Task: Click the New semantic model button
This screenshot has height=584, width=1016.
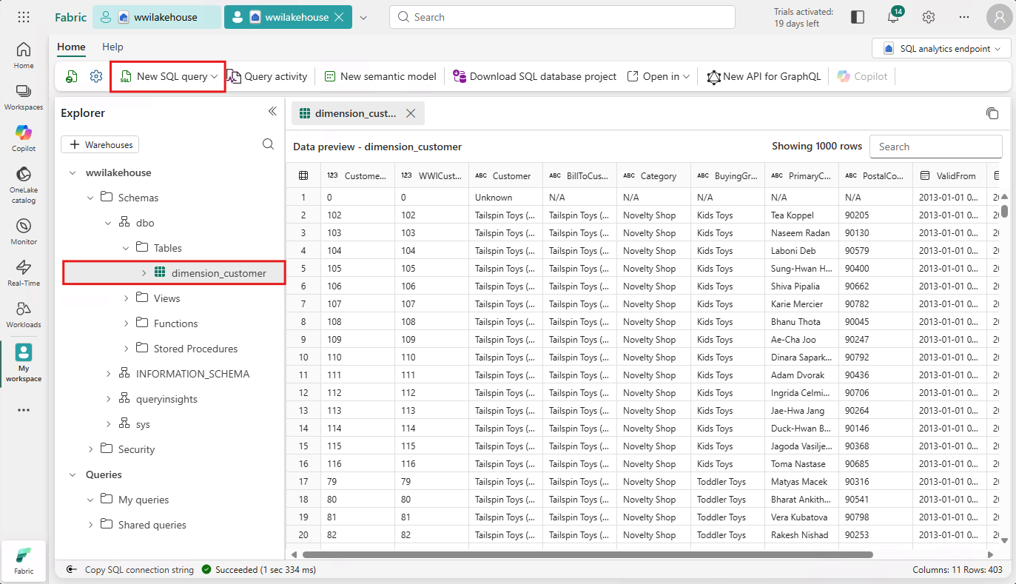Action: (380, 76)
